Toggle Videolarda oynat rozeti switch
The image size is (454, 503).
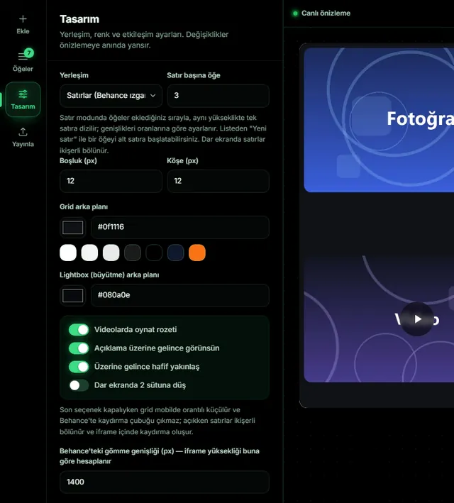(79, 330)
